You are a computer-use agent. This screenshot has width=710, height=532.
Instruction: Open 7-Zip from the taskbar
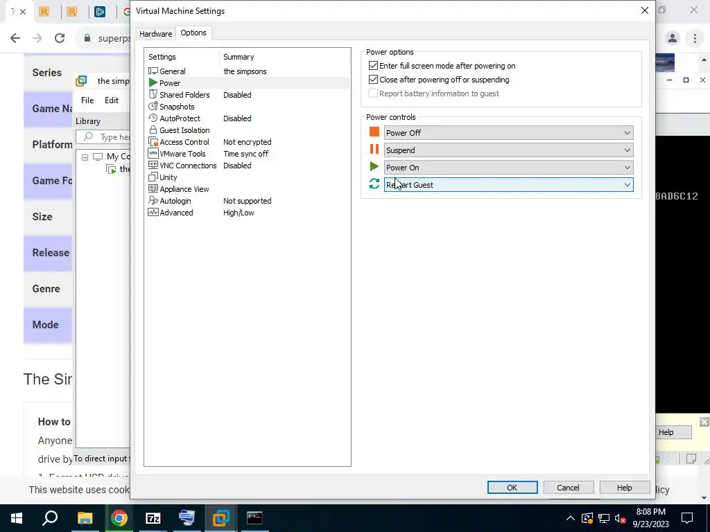(153, 518)
